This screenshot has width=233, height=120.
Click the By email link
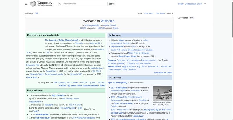pos(72,86)
